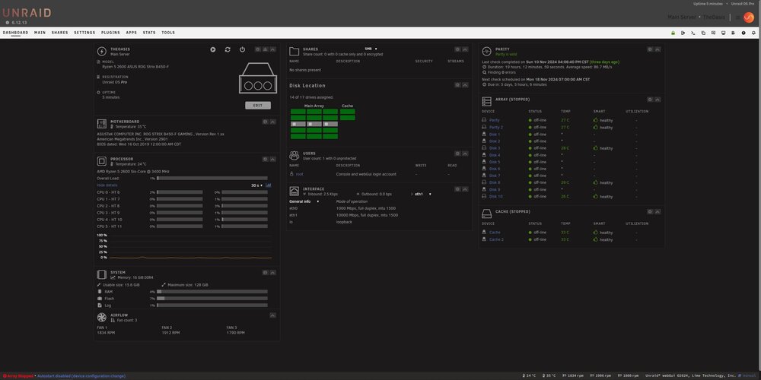This screenshot has height=380, width=761.
Task: Open the Settings menu tab
Action: tap(84, 33)
